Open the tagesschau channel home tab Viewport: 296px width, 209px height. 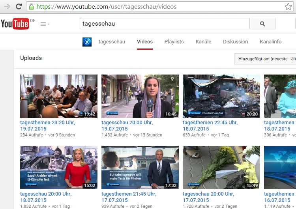click(x=112, y=42)
